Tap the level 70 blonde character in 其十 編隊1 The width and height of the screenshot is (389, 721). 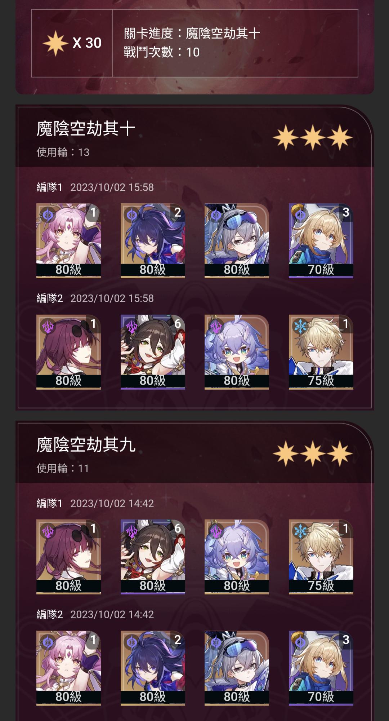pos(321,240)
